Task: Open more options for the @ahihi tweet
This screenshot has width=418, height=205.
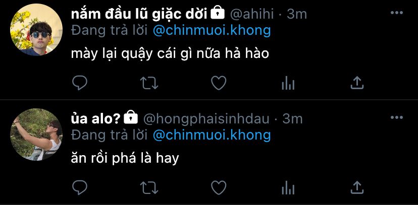Action: 397,13
